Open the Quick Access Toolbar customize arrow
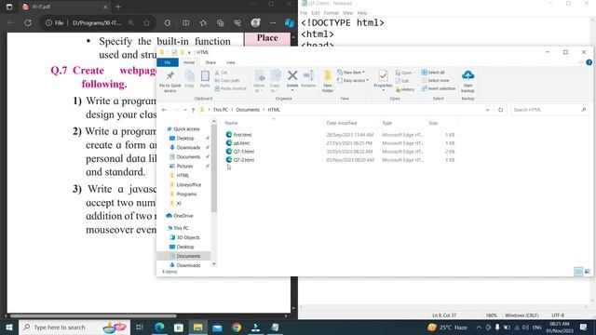Viewport: 596px width, 335px height. point(189,52)
